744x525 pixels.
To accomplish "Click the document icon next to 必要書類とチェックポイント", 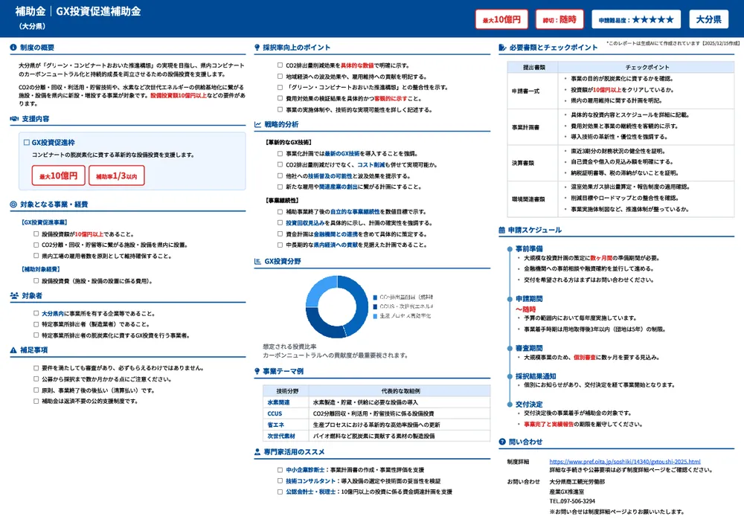I will click(501, 46).
